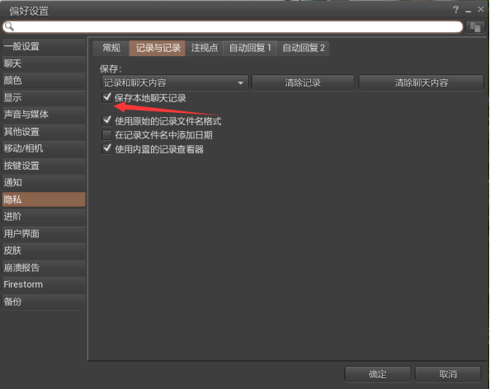Click the 取消 button
Screen dimensions: 490x389
point(448,374)
